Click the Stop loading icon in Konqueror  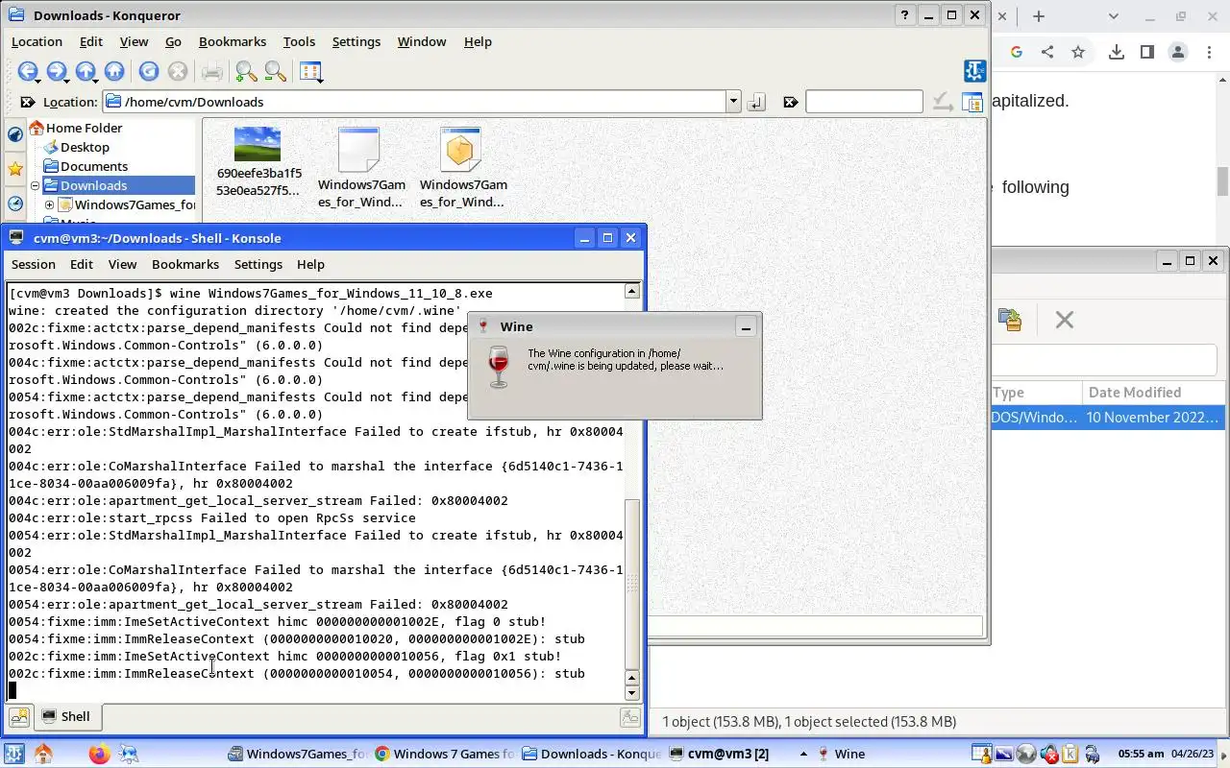[177, 71]
